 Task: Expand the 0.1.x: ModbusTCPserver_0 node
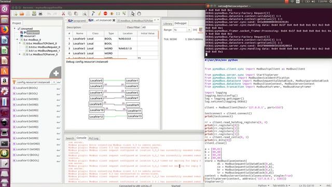coord(20,54)
